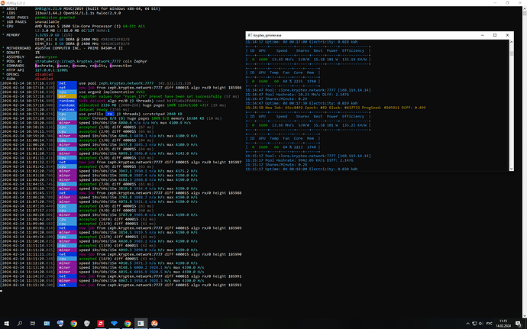Open the network tray icon

tap(474, 324)
